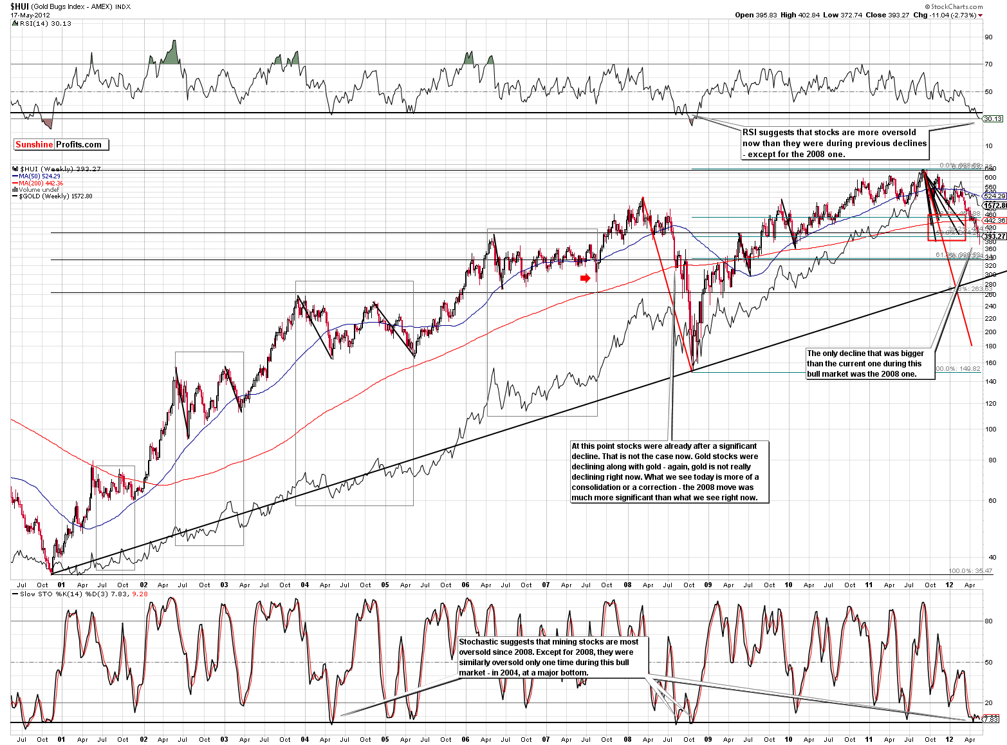
Task: Click the '$GOLD (Weekly) 1572.80' legend entry
Action: point(55,196)
